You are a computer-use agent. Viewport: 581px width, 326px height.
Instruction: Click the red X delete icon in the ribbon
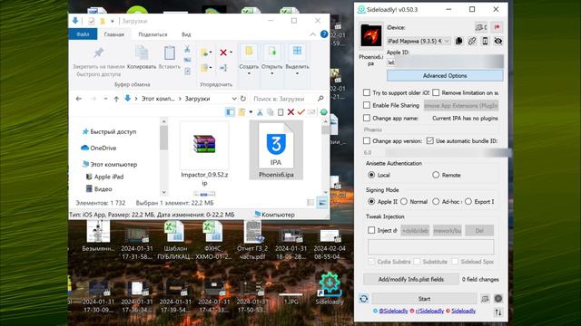click(223, 53)
